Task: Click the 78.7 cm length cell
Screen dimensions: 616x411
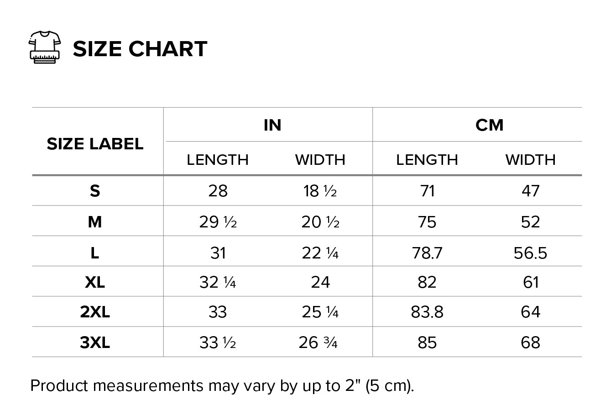Action: [427, 252]
